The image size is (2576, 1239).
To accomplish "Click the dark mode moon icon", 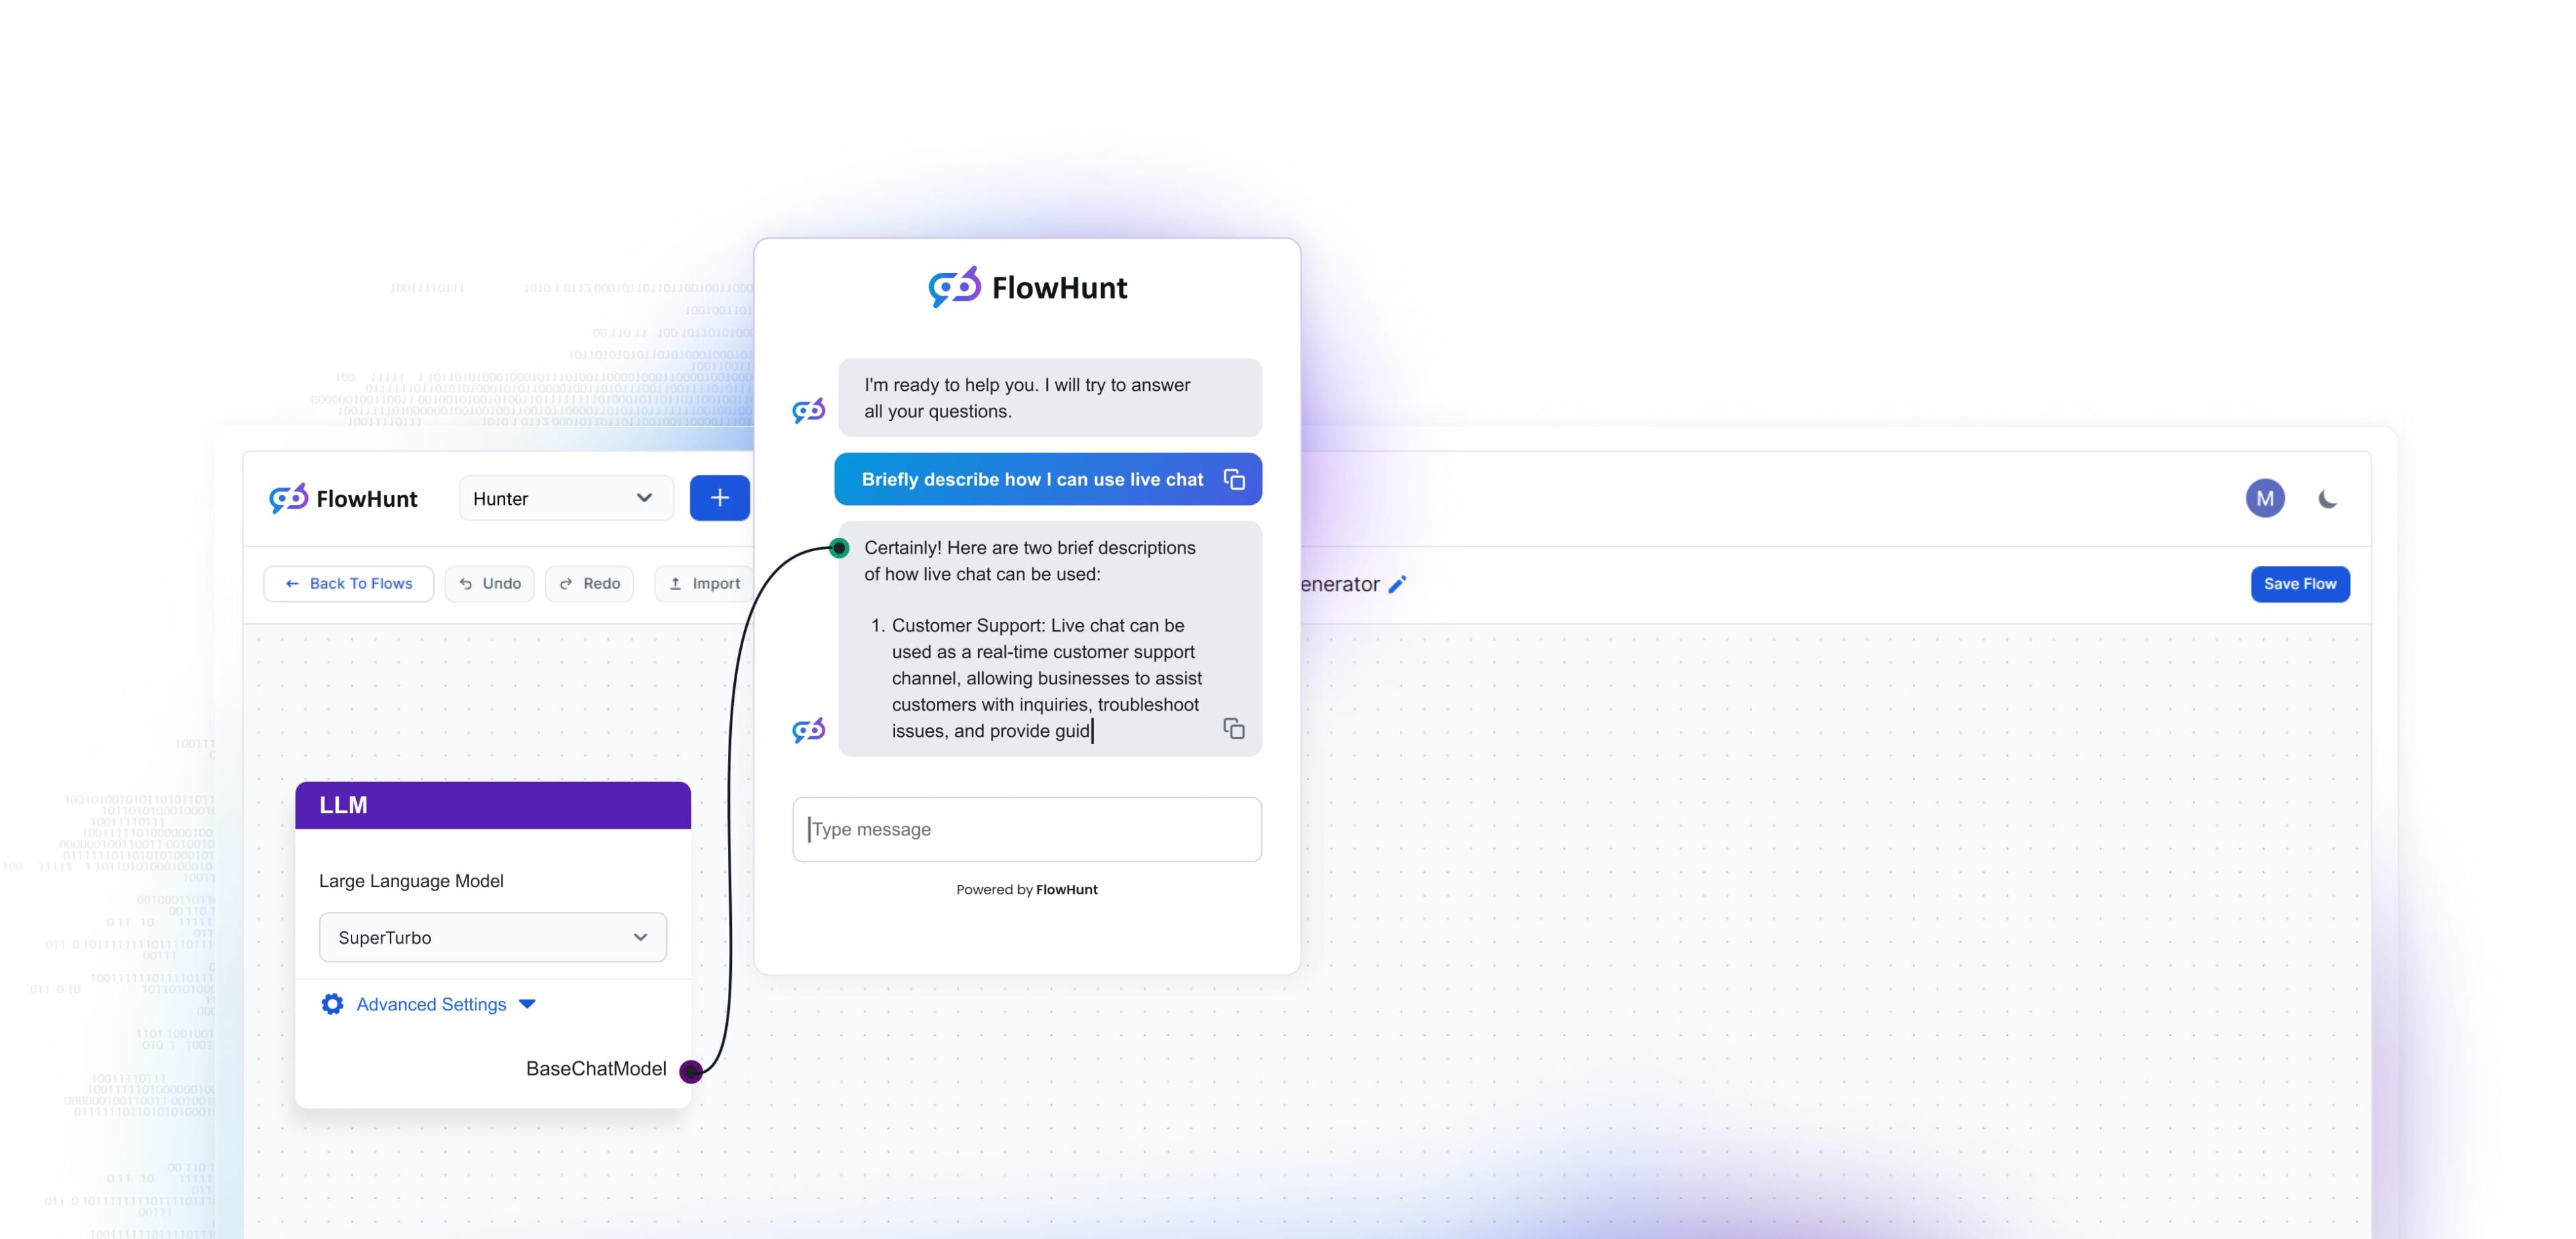I will 2330,497.
